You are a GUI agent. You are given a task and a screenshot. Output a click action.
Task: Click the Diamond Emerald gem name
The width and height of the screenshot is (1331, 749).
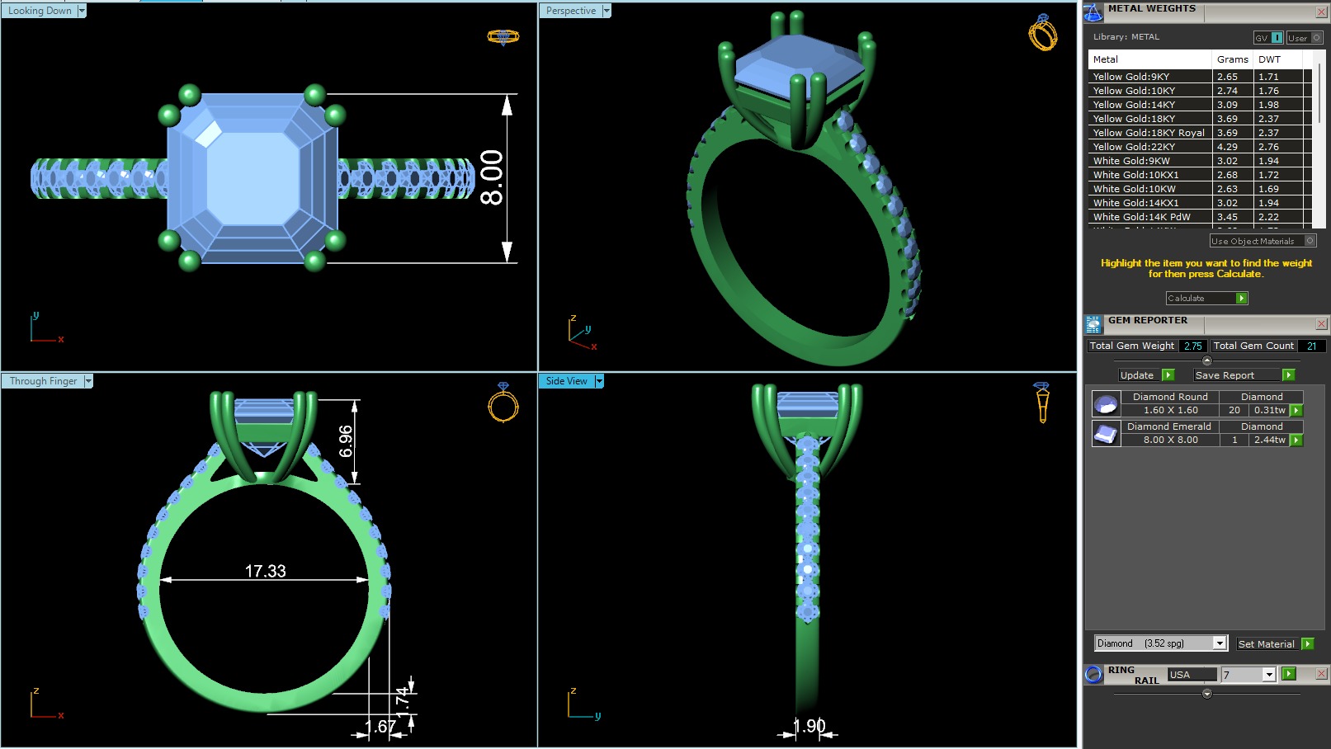[1170, 426]
